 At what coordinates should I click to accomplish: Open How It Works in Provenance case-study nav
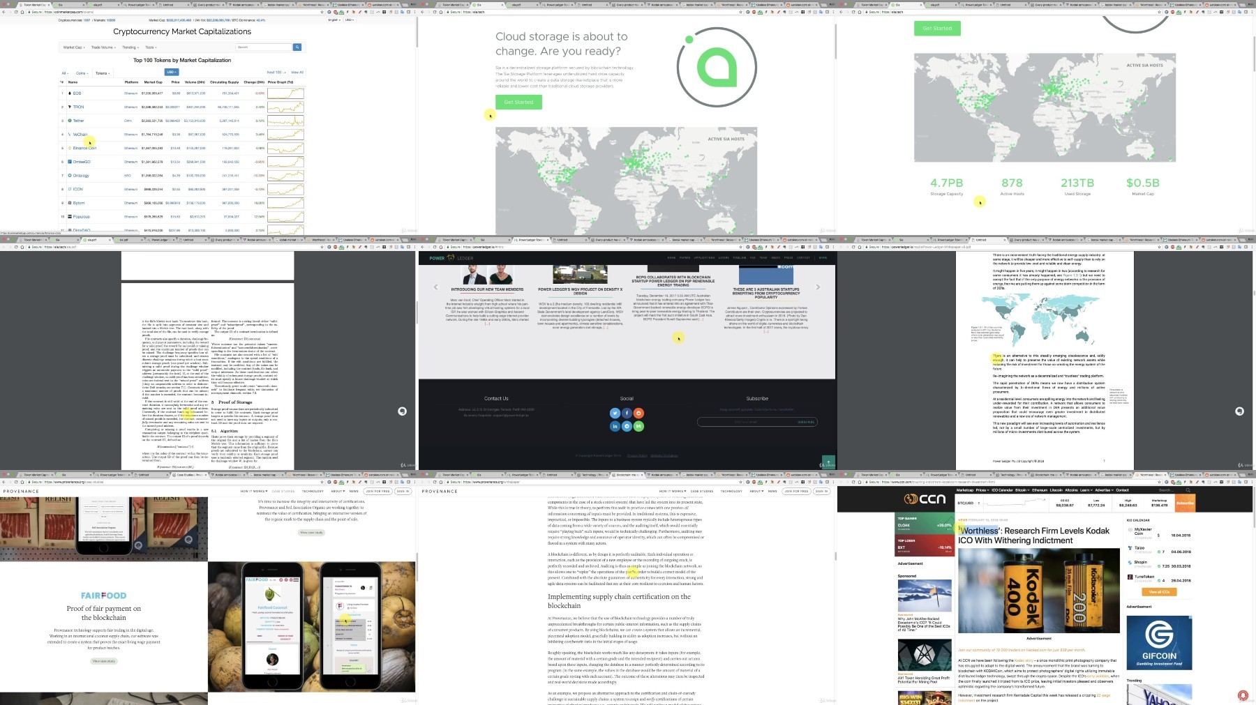tap(253, 492)
